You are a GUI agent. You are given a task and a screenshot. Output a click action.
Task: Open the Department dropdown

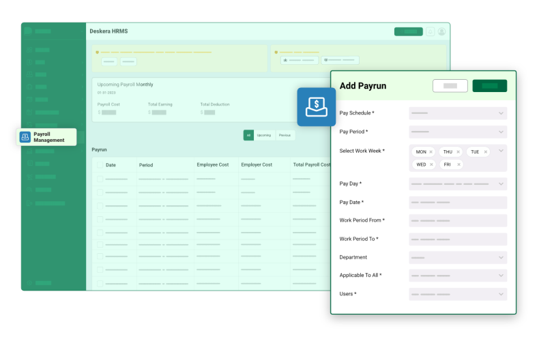pyautogui.click(x=458, y=258)
